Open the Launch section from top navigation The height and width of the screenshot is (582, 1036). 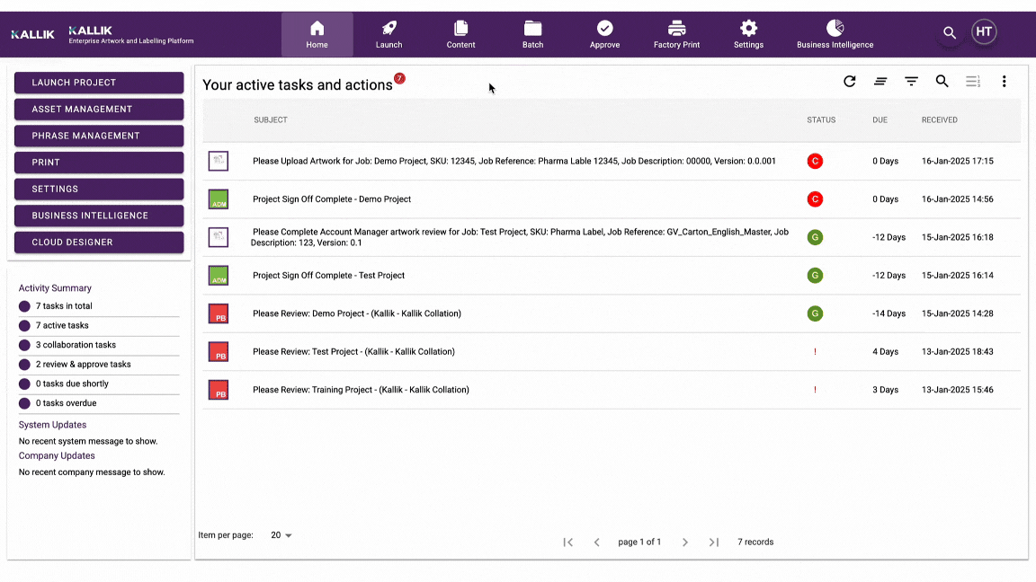[388, 33]
